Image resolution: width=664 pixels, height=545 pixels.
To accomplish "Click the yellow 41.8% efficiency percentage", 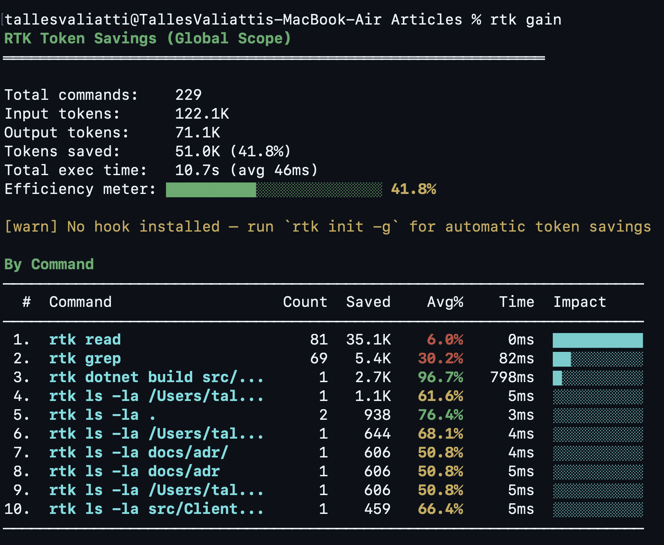I will (413, 189).
